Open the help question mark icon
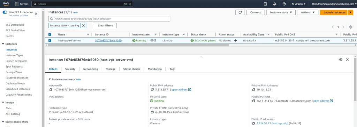 [x=284, y=4]
